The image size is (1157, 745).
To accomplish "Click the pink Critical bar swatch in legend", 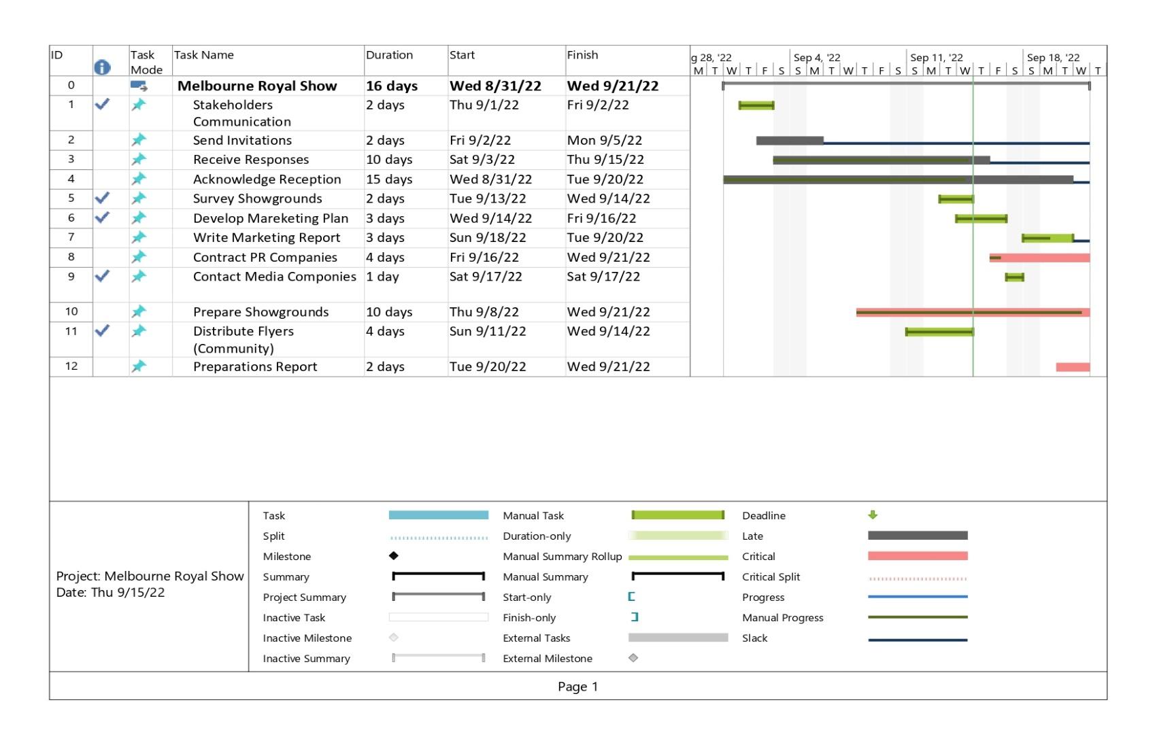I will 917,556.
